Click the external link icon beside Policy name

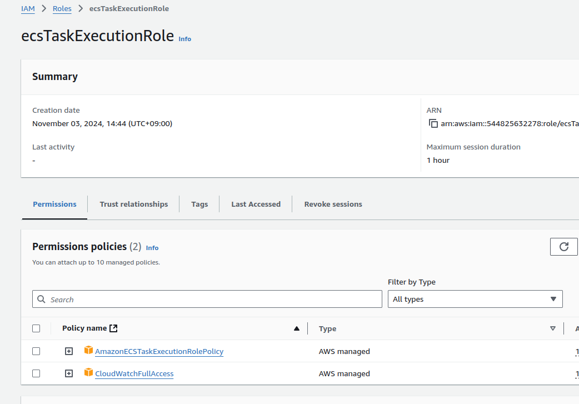113,328
